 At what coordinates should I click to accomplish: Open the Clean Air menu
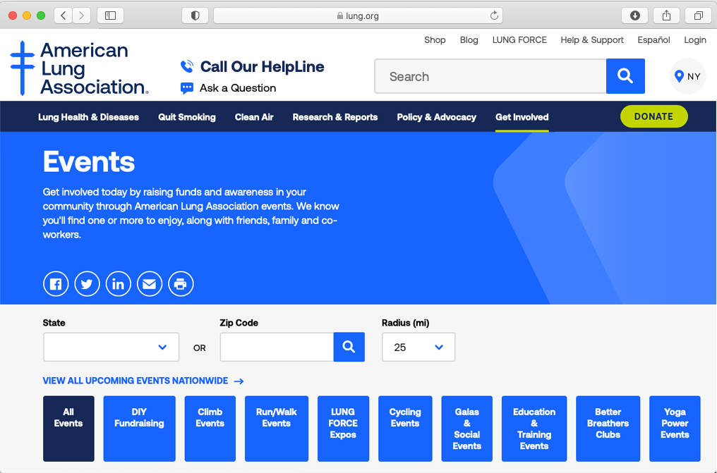tap(254, 117)
